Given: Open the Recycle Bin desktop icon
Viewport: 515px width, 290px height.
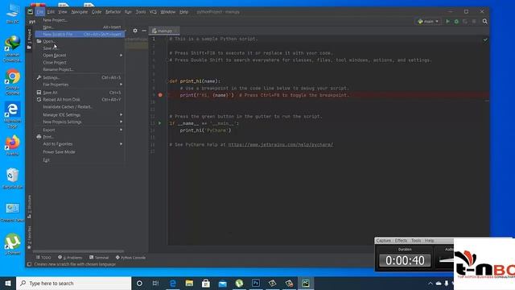Looking at the screenshot, I should [x=13, y=178].
